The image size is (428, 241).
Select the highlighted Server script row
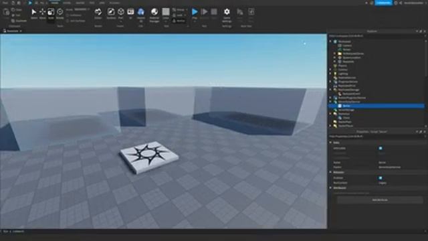tap(376, 106)
